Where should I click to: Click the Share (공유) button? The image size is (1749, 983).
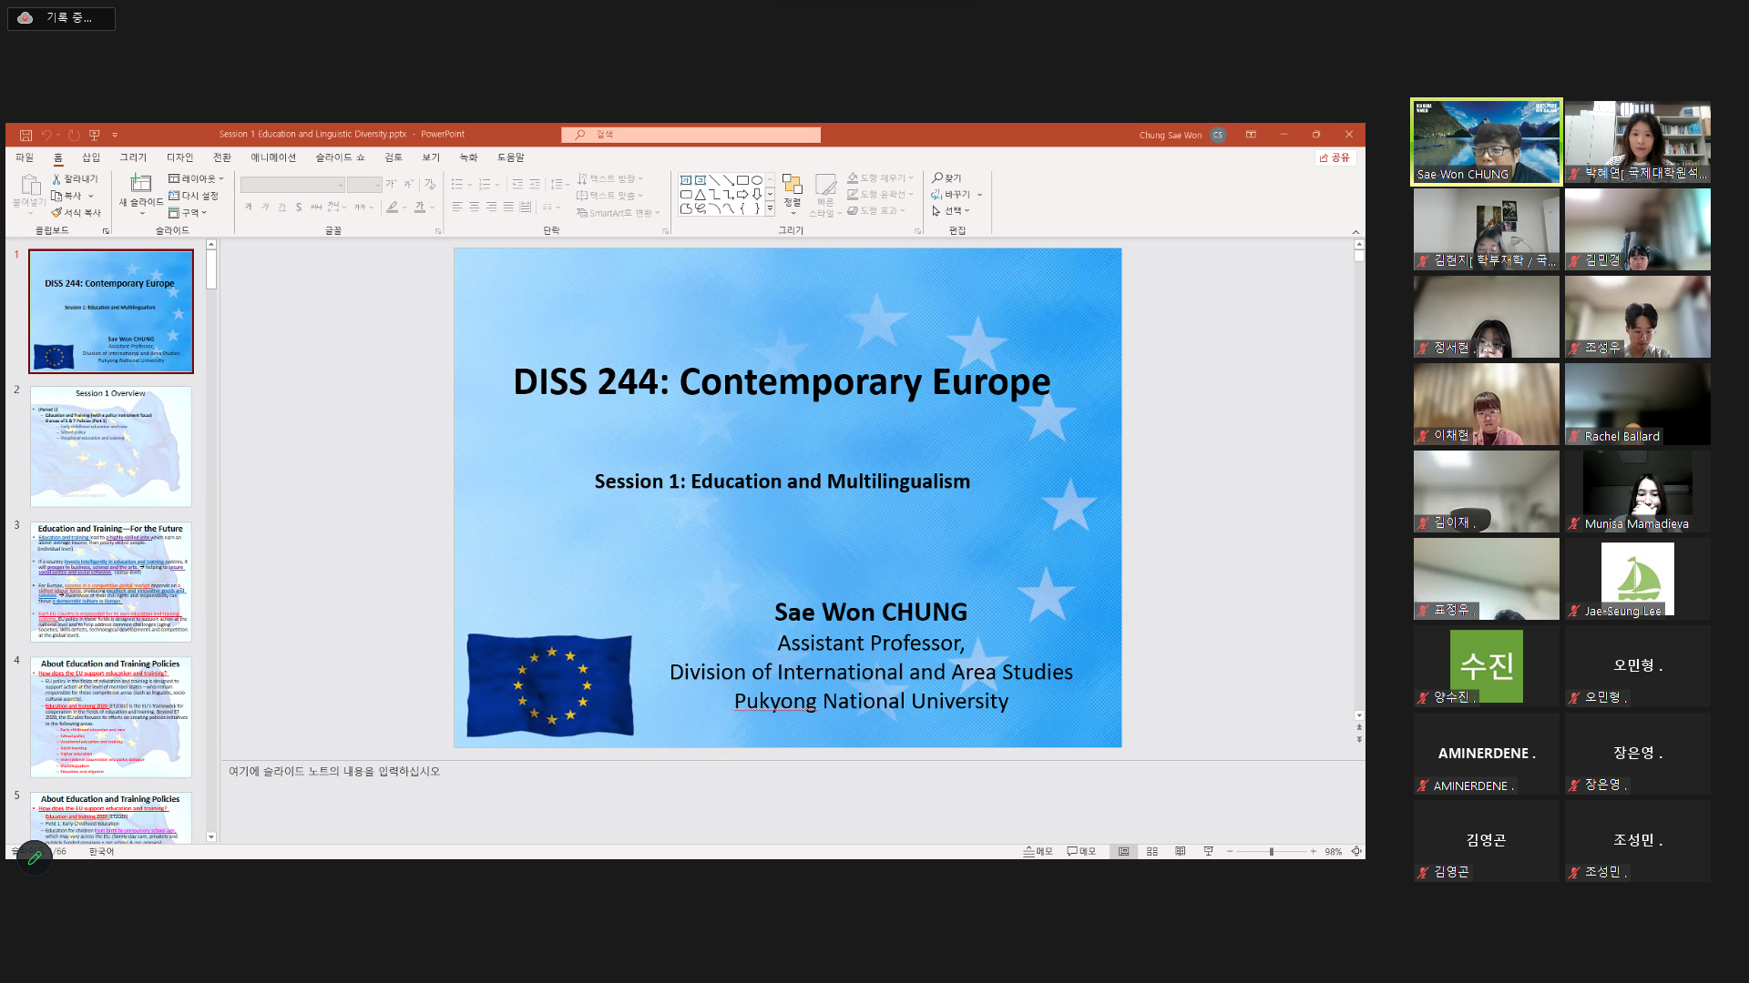(x=1335, y=157)
